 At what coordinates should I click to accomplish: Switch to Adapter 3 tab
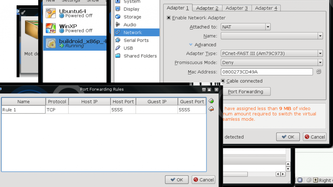[x=237, y=8]
